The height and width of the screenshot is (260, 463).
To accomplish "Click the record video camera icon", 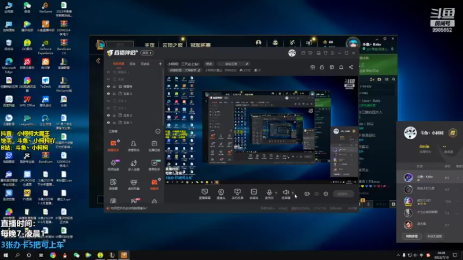I will [x=307, y=194].
